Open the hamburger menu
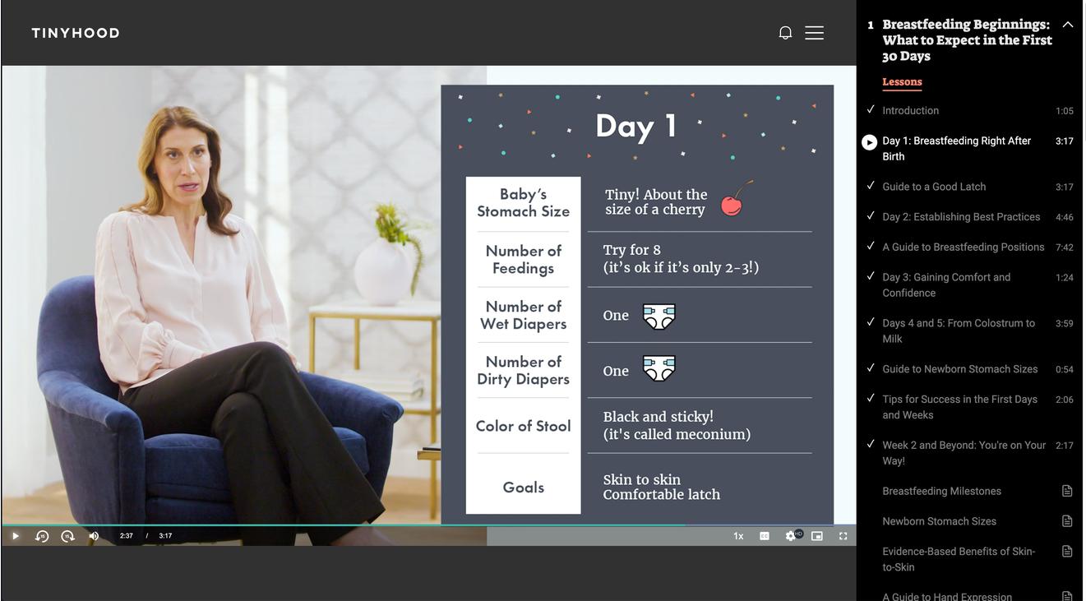Image resolution: width=1086 pixels, height=601 pixels. (814, 33)
